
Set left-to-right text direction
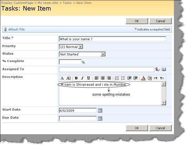pos(156,78)
